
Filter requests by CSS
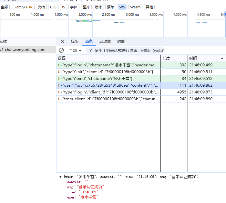pos(53,7)
